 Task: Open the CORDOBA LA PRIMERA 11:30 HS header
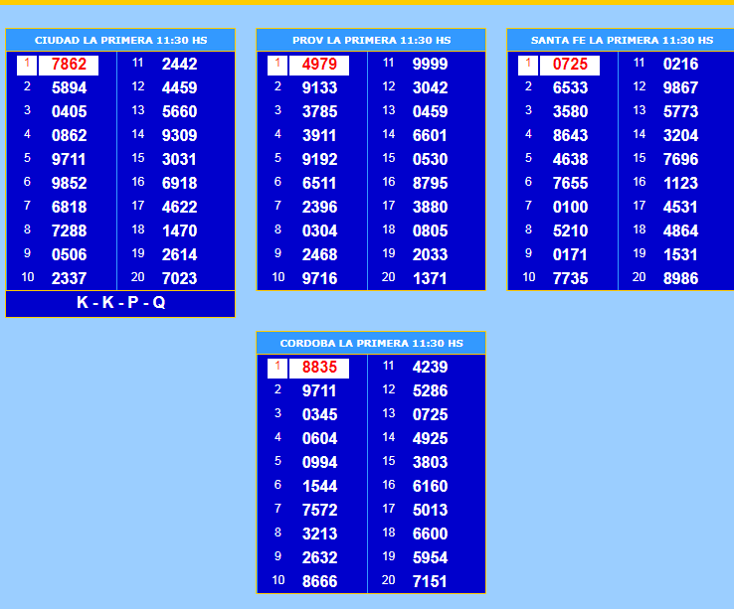[371, 344]
